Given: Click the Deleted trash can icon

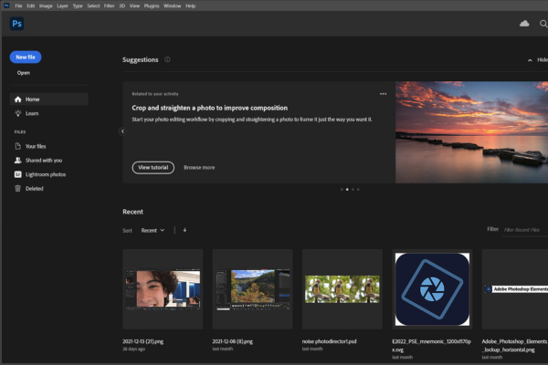Looking at the screenshot, I should click(18, 188).
